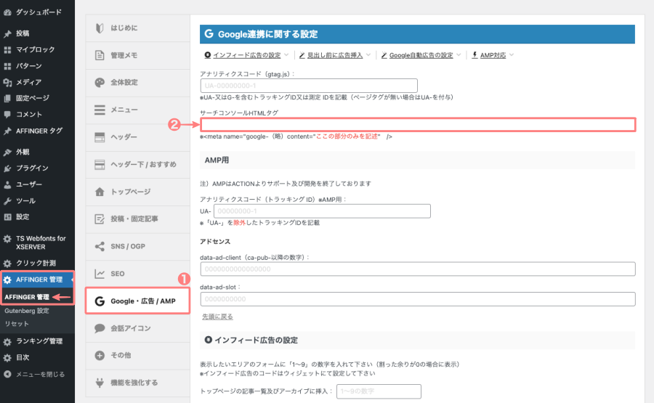Click the パターン icon in sidebar

coord(7,66)
